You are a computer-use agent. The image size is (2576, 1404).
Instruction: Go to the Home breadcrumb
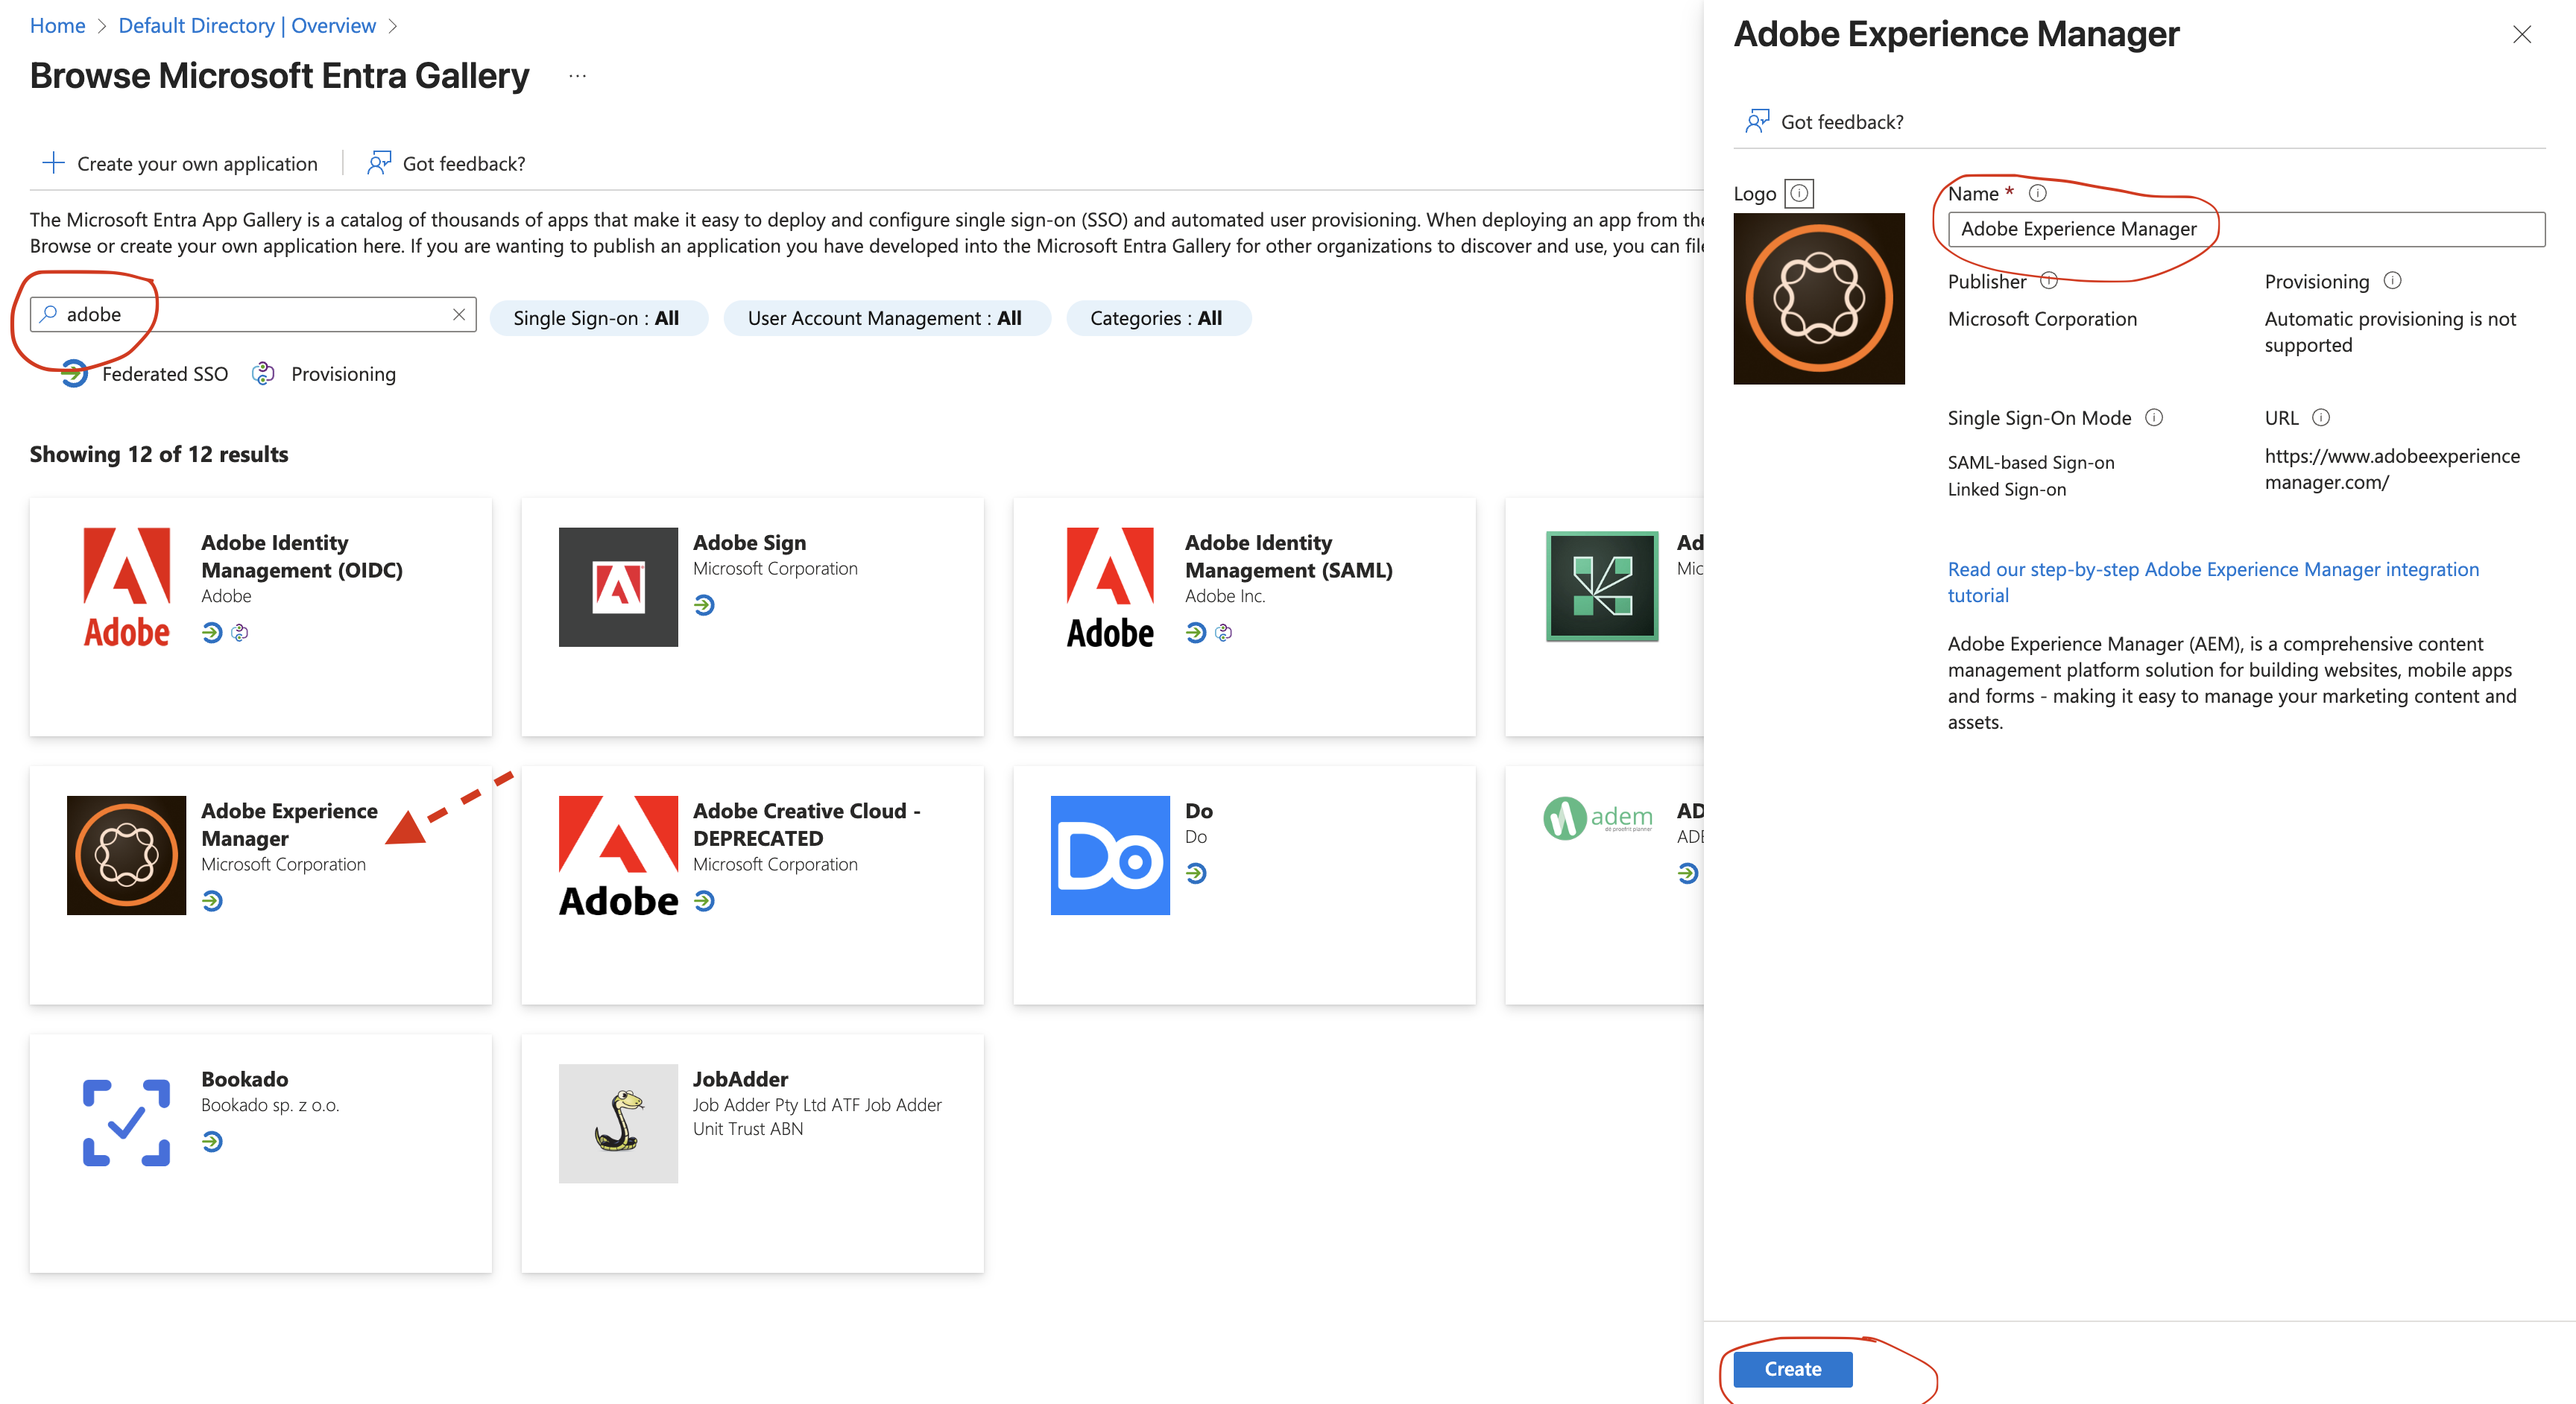pyautogui.click(x=57, y=26)
